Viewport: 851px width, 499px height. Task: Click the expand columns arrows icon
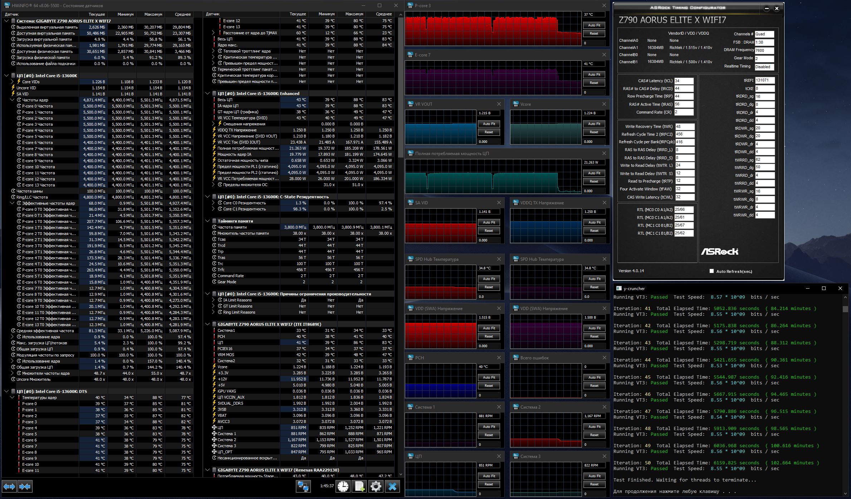[x=9, y=486]
